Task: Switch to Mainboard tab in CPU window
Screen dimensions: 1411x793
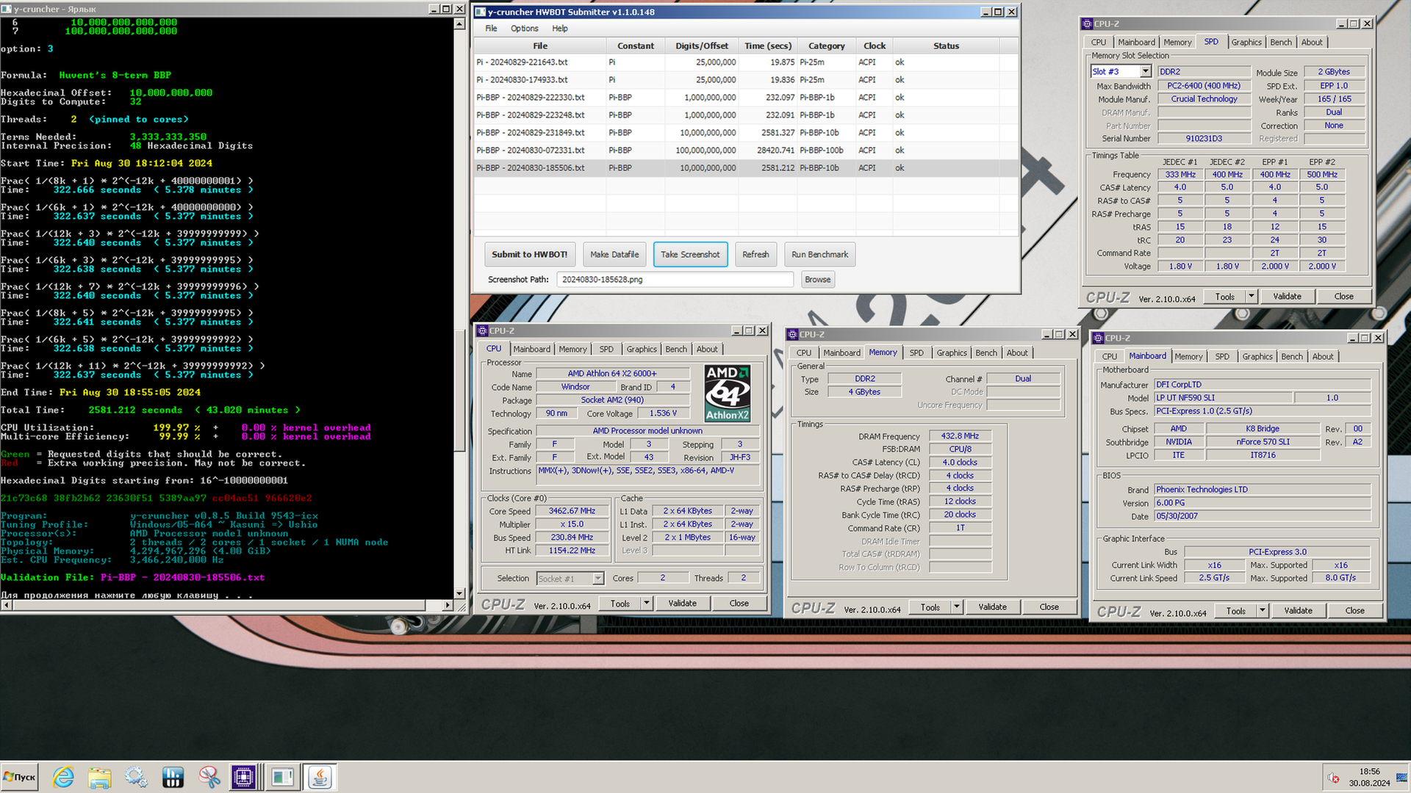Action: pos(531,350)
